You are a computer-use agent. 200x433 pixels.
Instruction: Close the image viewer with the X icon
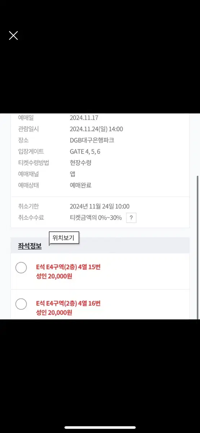click(13, 35)
